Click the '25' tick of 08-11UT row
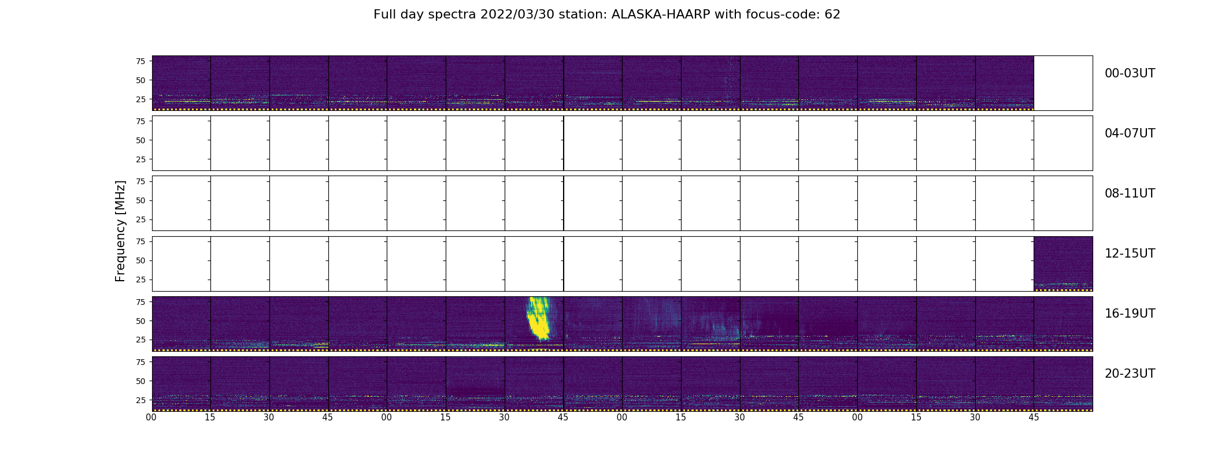The width and height of the screenshot is (1214, 462). (140, 219)
